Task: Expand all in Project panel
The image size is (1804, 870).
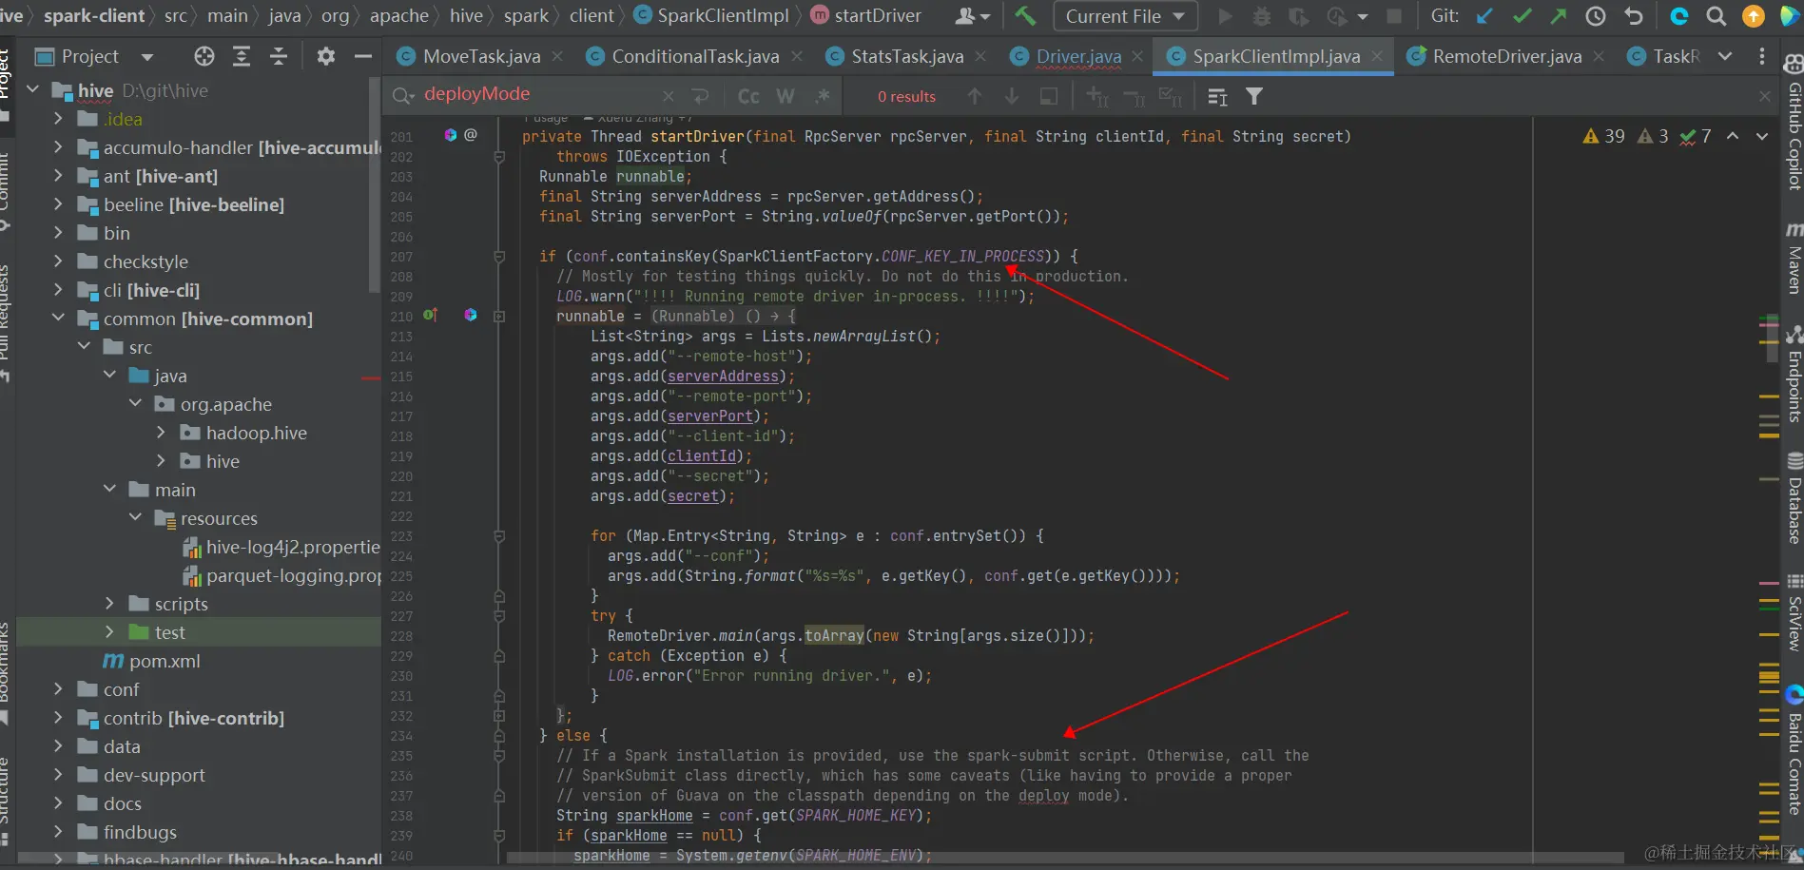Action: tap(242, 56)
